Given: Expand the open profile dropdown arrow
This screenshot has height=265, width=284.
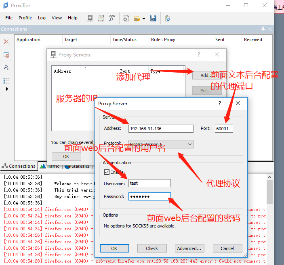Looking at the screenshot, I should (x=144, y=19).
